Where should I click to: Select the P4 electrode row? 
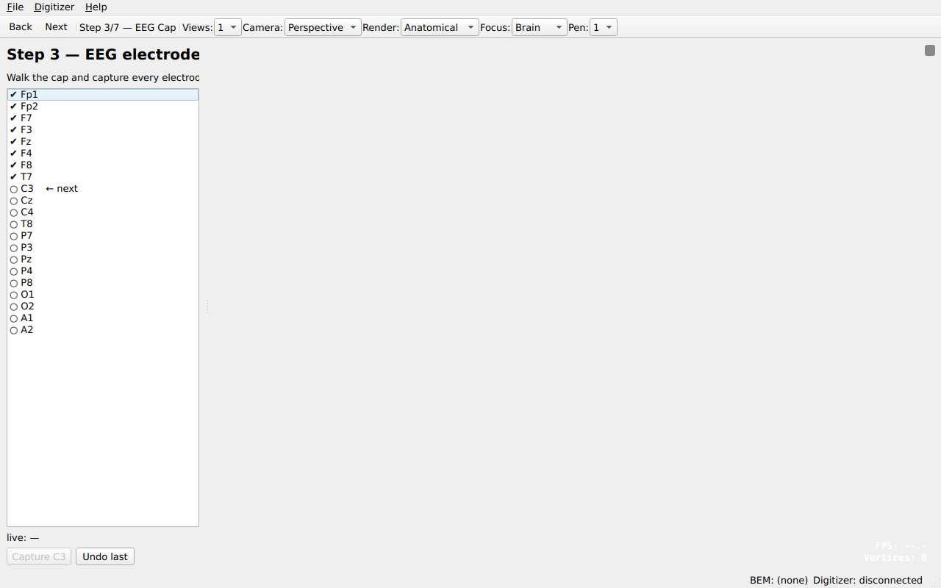(103, 271)
